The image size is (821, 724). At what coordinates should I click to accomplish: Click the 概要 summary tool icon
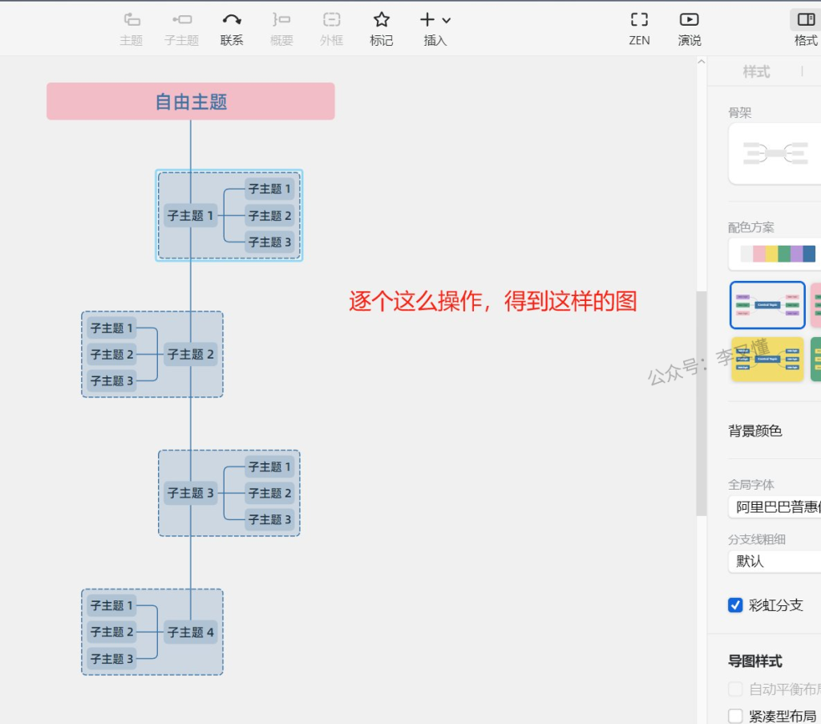click(281, 21)
